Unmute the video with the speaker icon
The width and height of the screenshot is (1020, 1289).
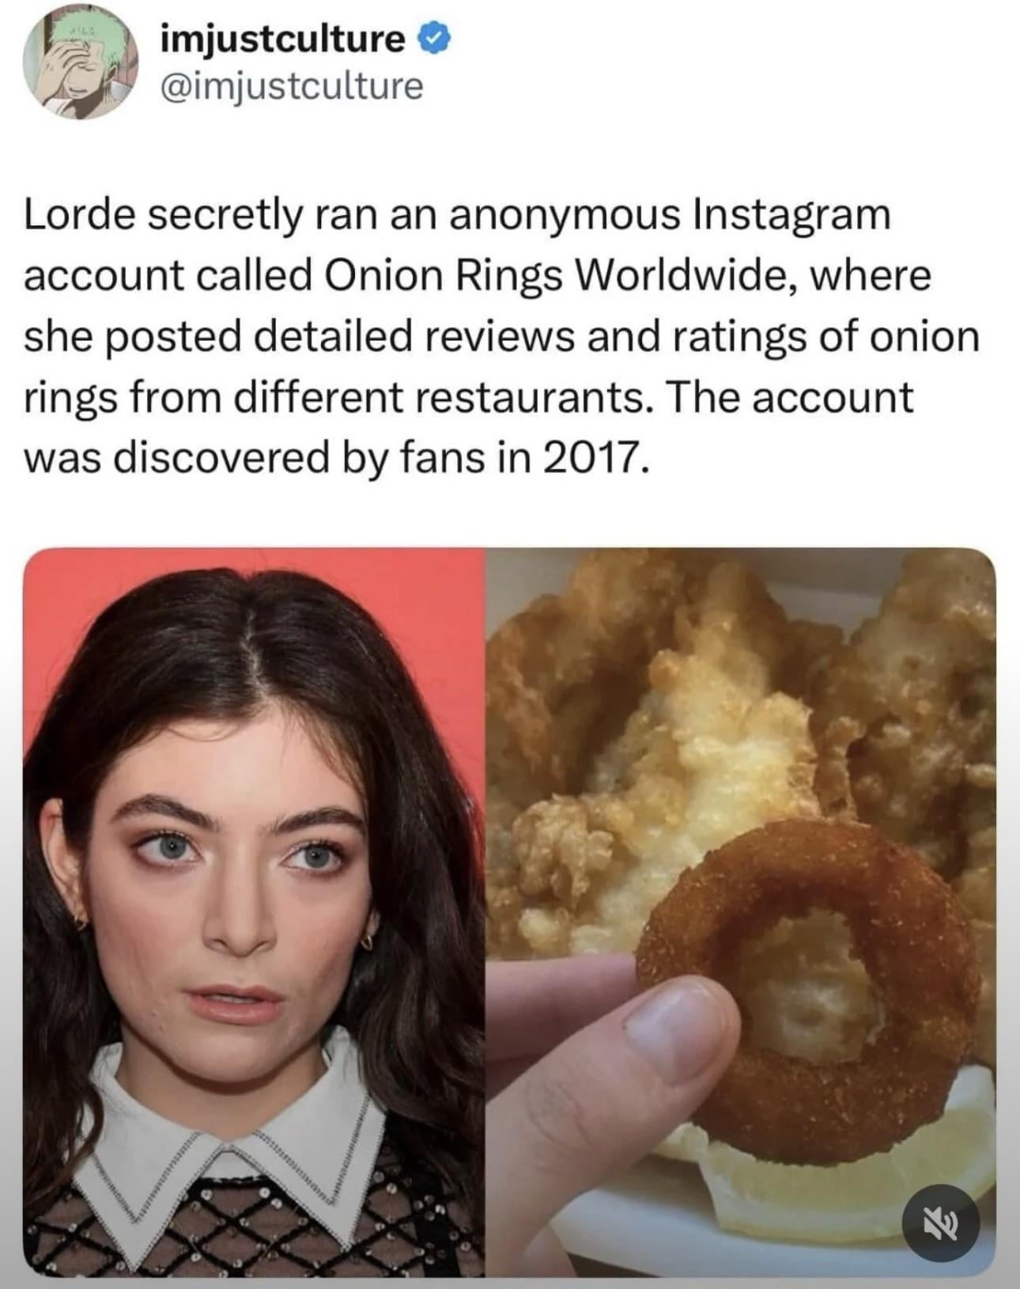[941, 1222]
